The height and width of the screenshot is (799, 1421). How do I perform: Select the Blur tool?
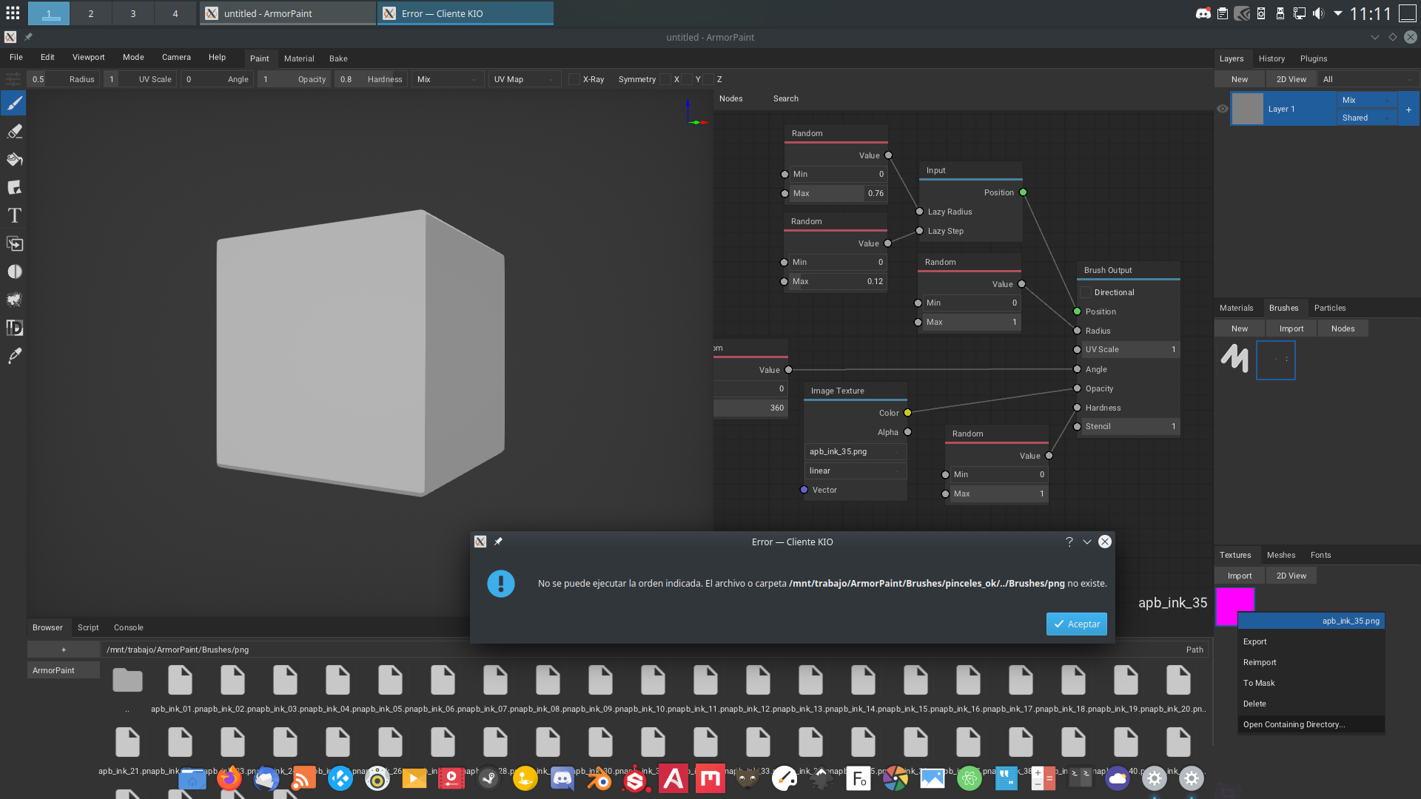(x=14, y=272)
